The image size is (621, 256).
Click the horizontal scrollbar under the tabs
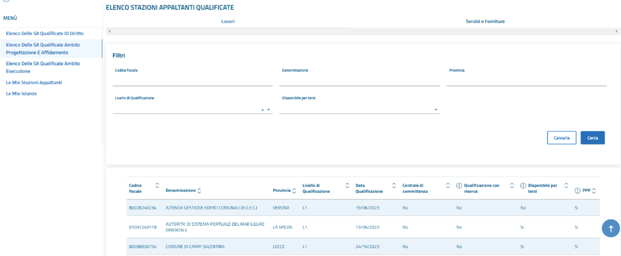coord(363,32)
